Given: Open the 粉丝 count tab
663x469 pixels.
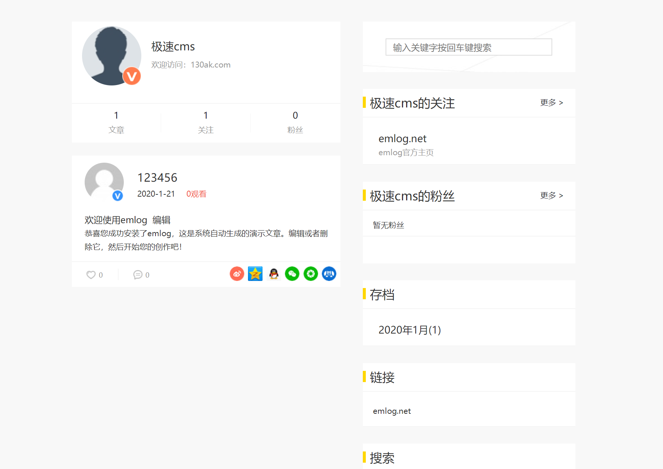Looking at the screenshot, I should (x=295, y=123).
